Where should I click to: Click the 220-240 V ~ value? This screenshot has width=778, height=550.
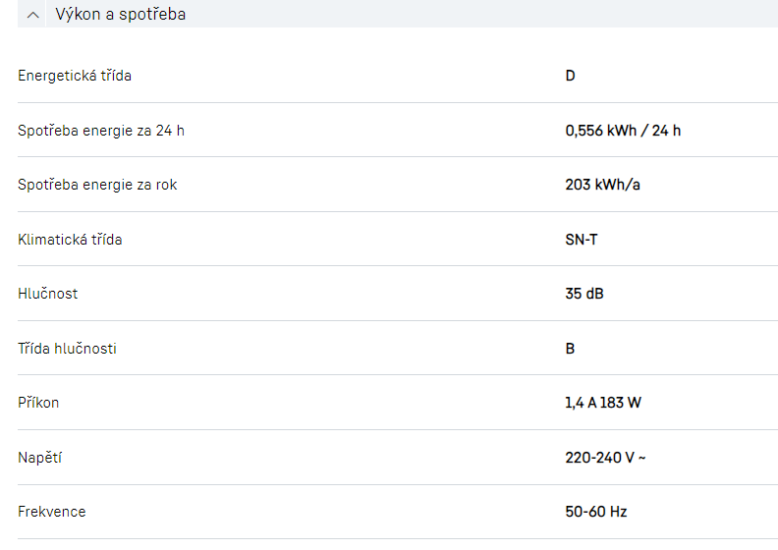(605, 458)
